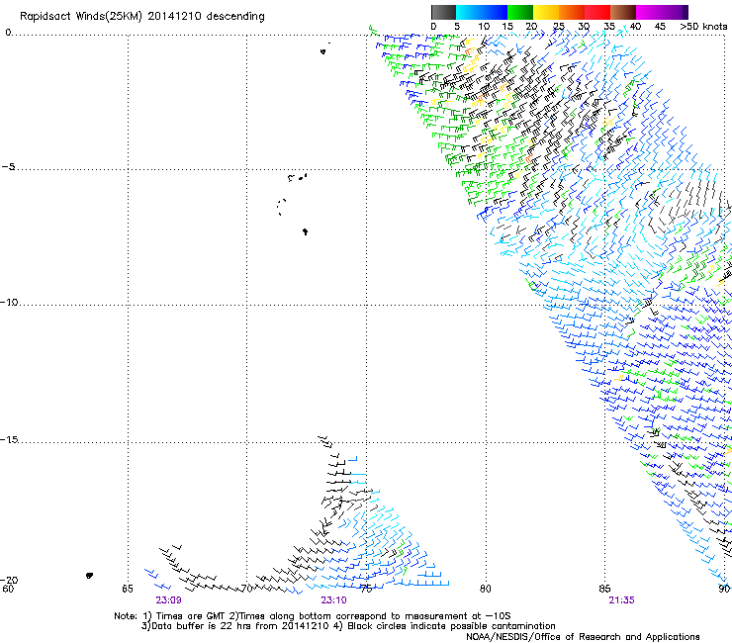Click the note line starting 'Note: 1) Times are GMT'
Image resolution: width=732 pixels, height=643 pixels.
click(x=313, y=616)
